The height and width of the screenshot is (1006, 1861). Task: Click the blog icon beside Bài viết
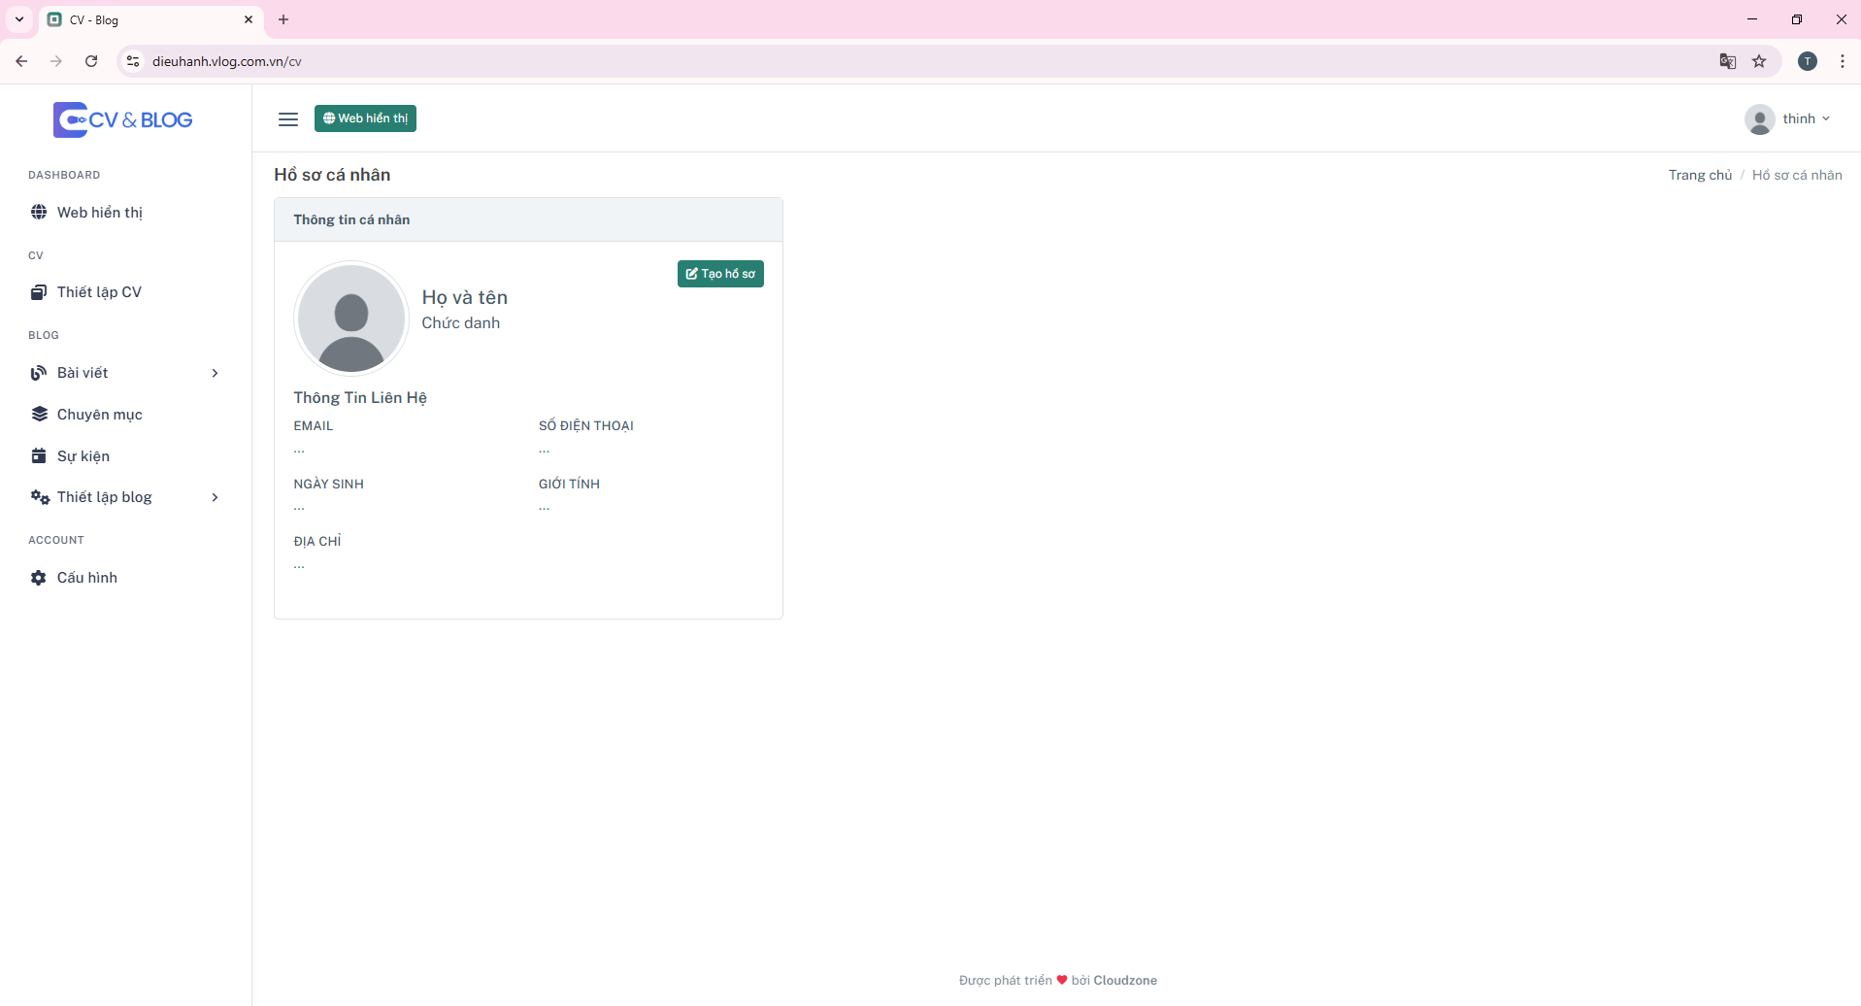coord(39,373)
